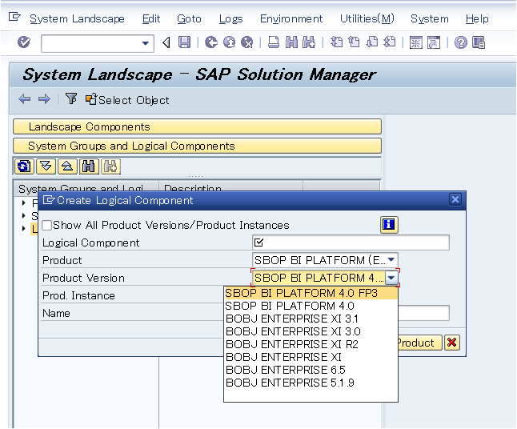
Task: Select BOBJ ENTERPRISE XI 3.1
Action: click(x=311, y=319)
